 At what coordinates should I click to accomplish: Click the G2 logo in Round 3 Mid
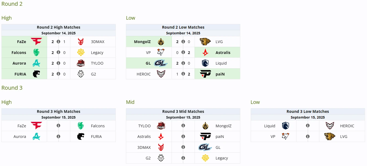point(161,158)
